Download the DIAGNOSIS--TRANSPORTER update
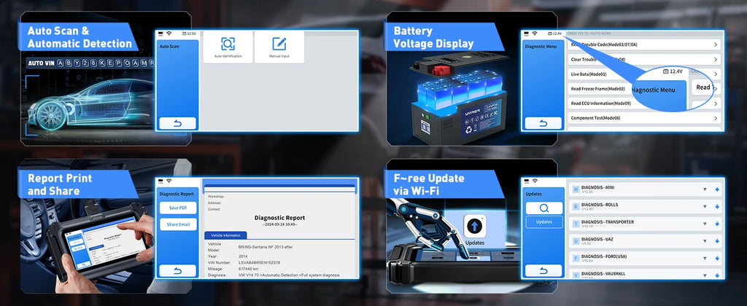Image resolution: width=747 pixels, height=306 pixels. 718,224
